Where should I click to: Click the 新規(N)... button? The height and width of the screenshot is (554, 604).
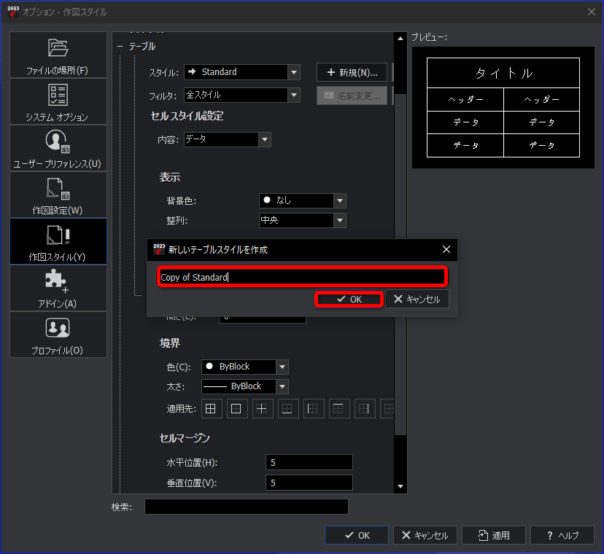[x=352, y=72]
